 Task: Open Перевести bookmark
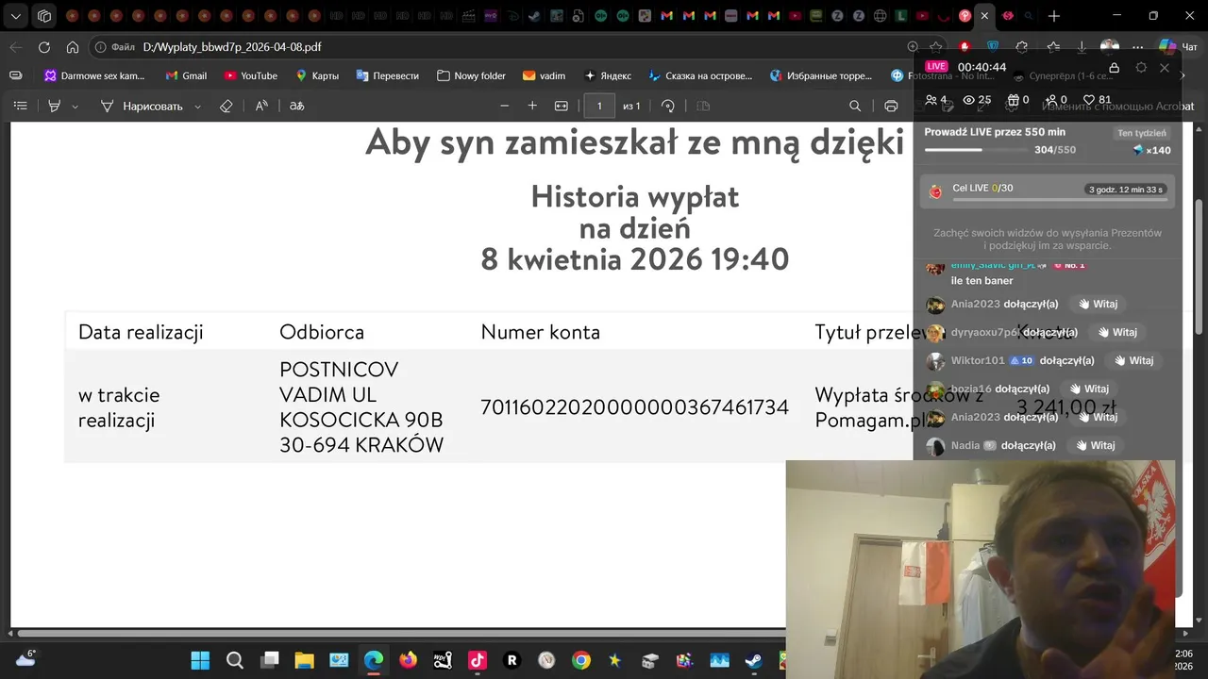pyautogui.click(x=387, y=75)
